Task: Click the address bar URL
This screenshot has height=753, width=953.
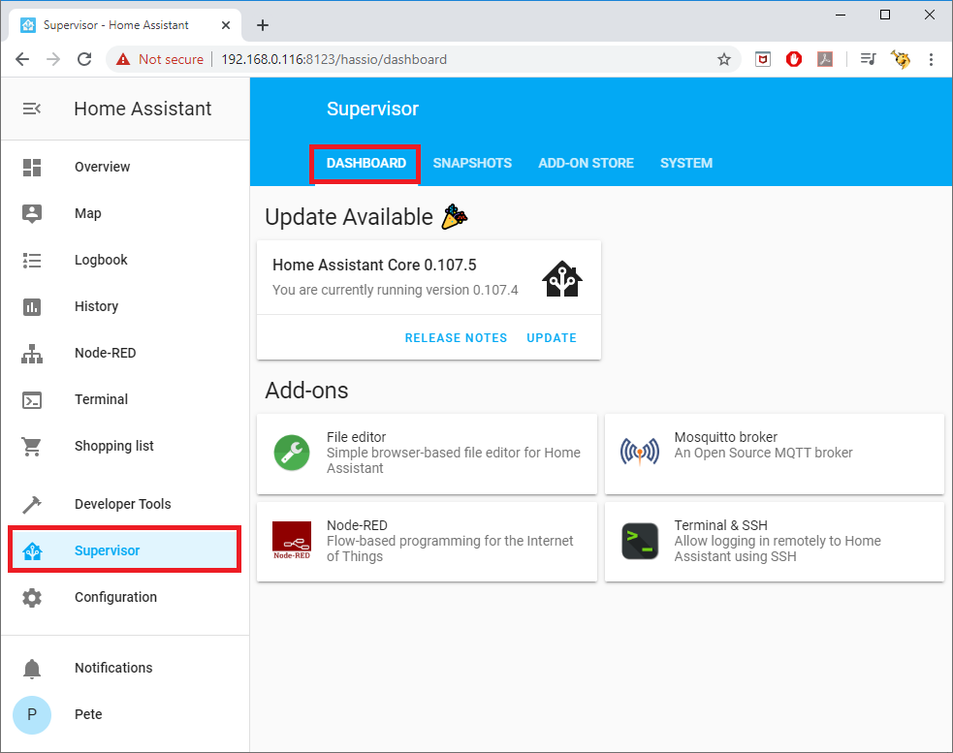Action: point(334,59)
